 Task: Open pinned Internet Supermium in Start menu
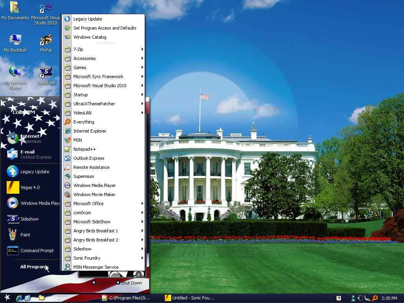coord(30,138)
